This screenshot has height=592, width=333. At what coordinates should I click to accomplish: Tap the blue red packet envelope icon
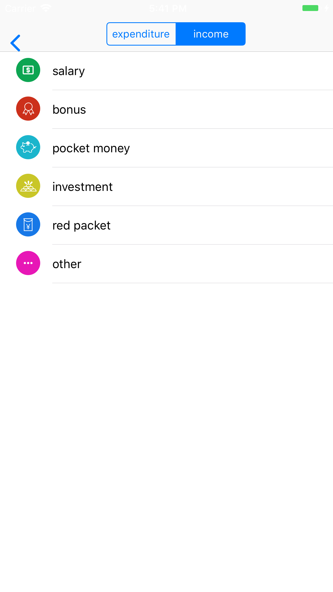[28, 224]
